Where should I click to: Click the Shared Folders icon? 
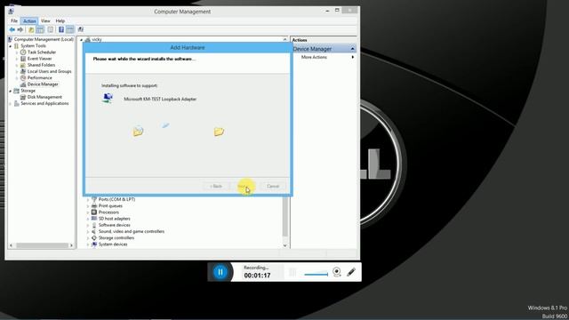tap(23, 65)
